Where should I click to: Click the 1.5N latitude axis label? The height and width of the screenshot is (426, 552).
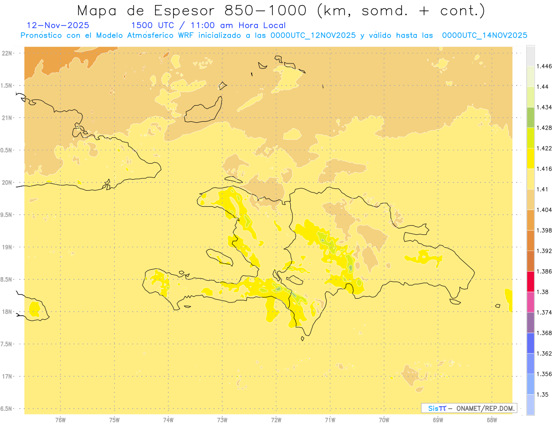(x=7, y=85)
